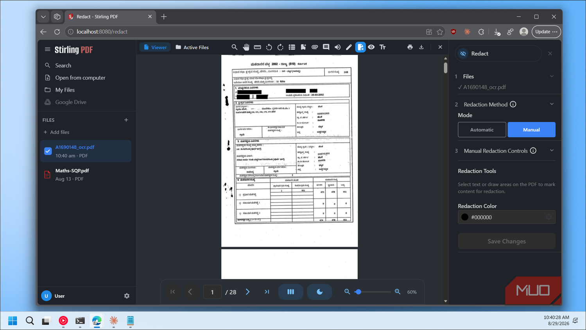Toggle the dual-page spread view button
Image resolution: width=586 pixels, height=330 pixels.
290,292
